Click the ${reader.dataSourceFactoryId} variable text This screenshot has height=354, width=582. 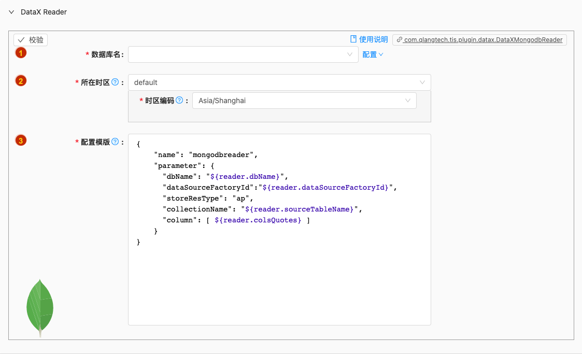tap(325, 188)
